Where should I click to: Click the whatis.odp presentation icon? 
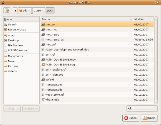[43, 100]
